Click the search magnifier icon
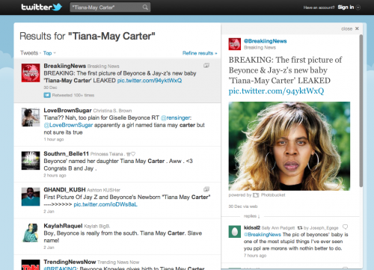 click(x=145, y=7)
